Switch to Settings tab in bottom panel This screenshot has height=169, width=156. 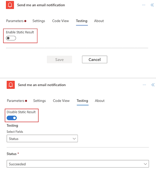(x=39, y=101)
